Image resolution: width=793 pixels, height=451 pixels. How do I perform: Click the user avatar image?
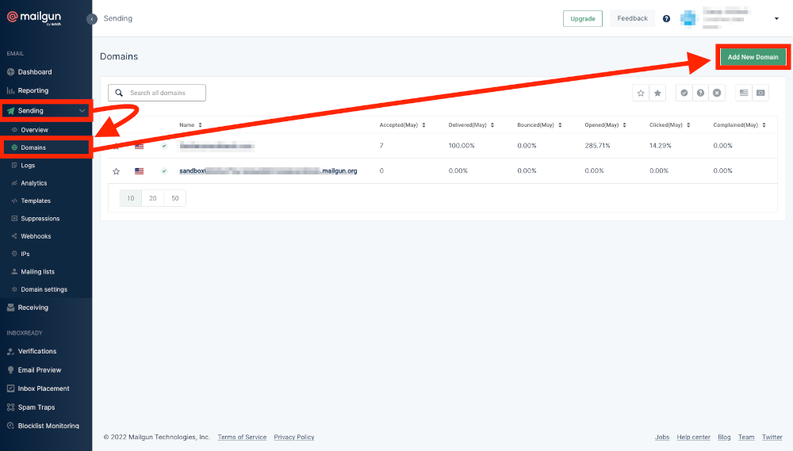[x=688, y=19]
